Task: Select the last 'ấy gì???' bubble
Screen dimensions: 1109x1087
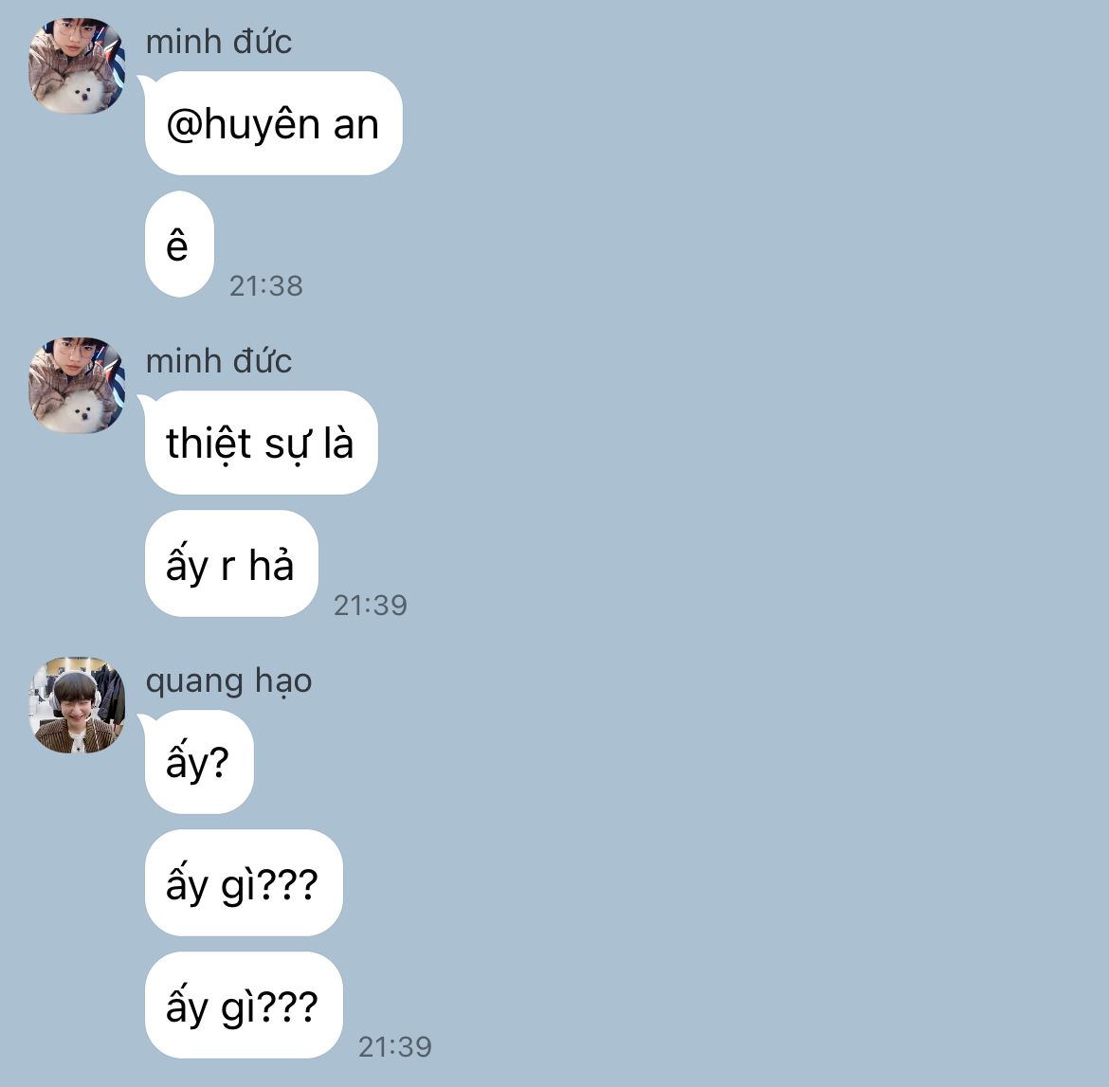Action: pyautogui.click(x=244, y=1005)
